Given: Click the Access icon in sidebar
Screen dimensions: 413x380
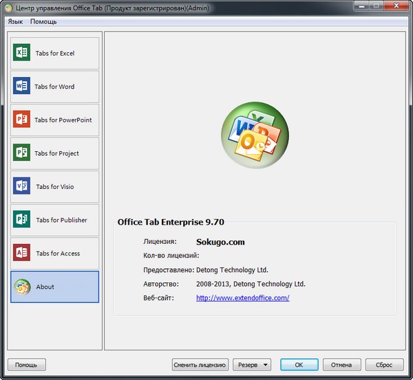Looking at the screenshot, I should 21,253.
